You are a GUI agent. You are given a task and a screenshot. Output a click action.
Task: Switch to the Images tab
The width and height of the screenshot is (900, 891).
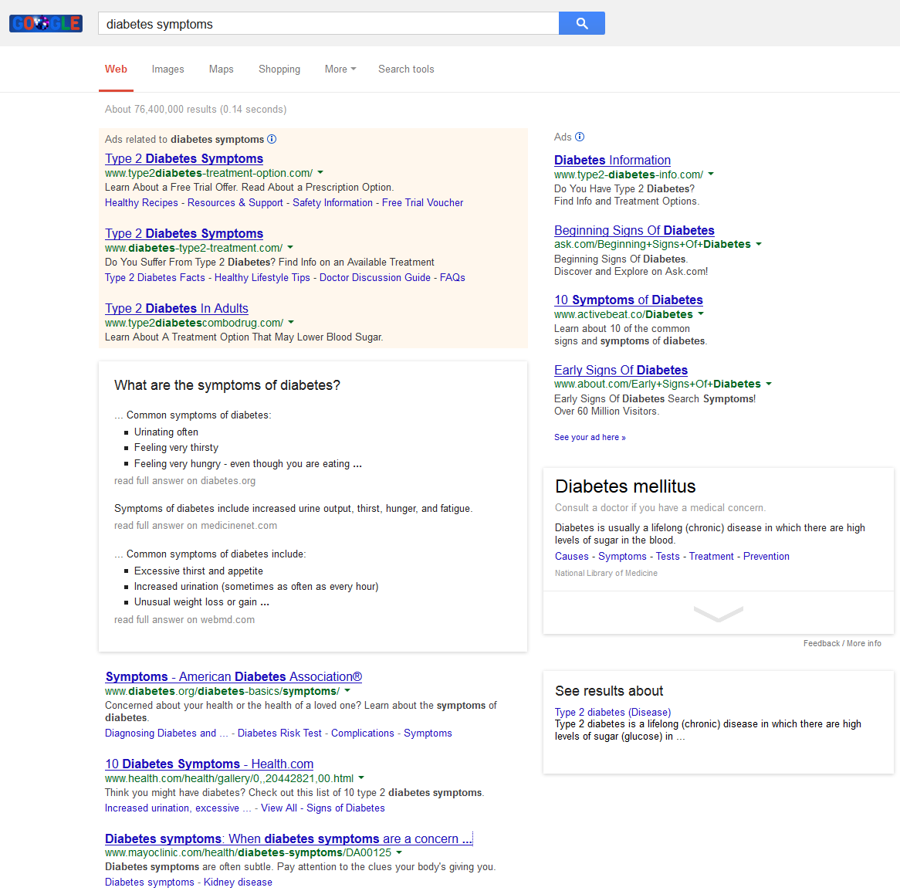[x=167, y=69]
